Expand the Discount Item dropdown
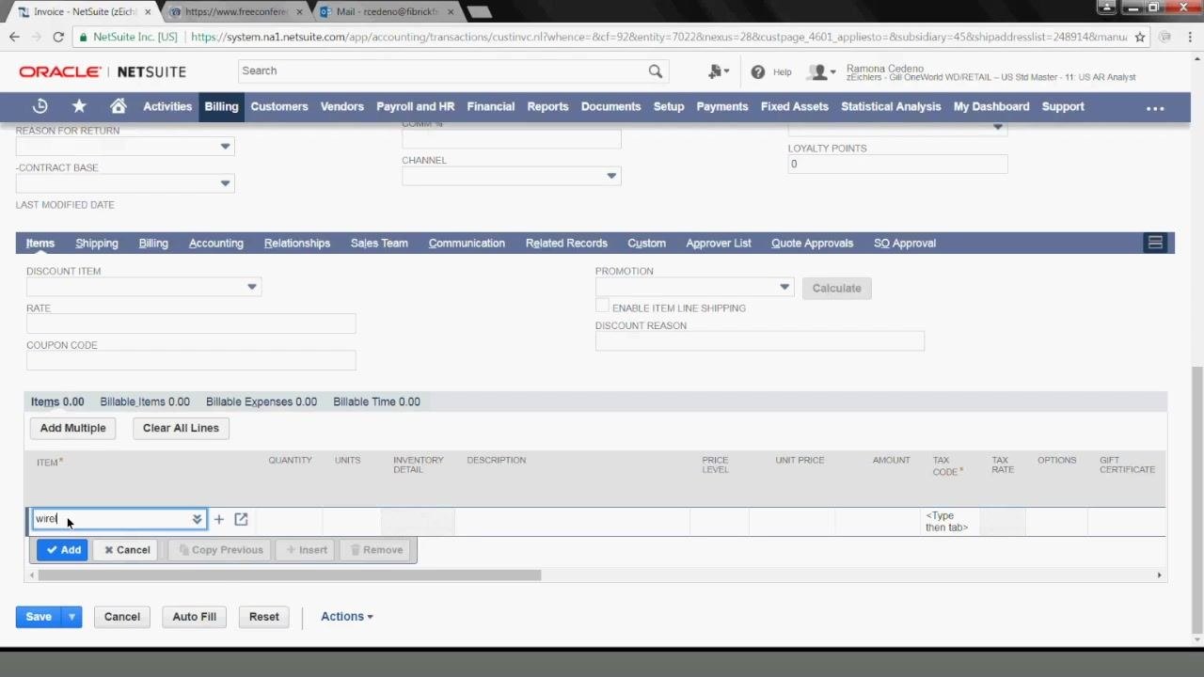 pyautogui.click(x=251, y=287)
